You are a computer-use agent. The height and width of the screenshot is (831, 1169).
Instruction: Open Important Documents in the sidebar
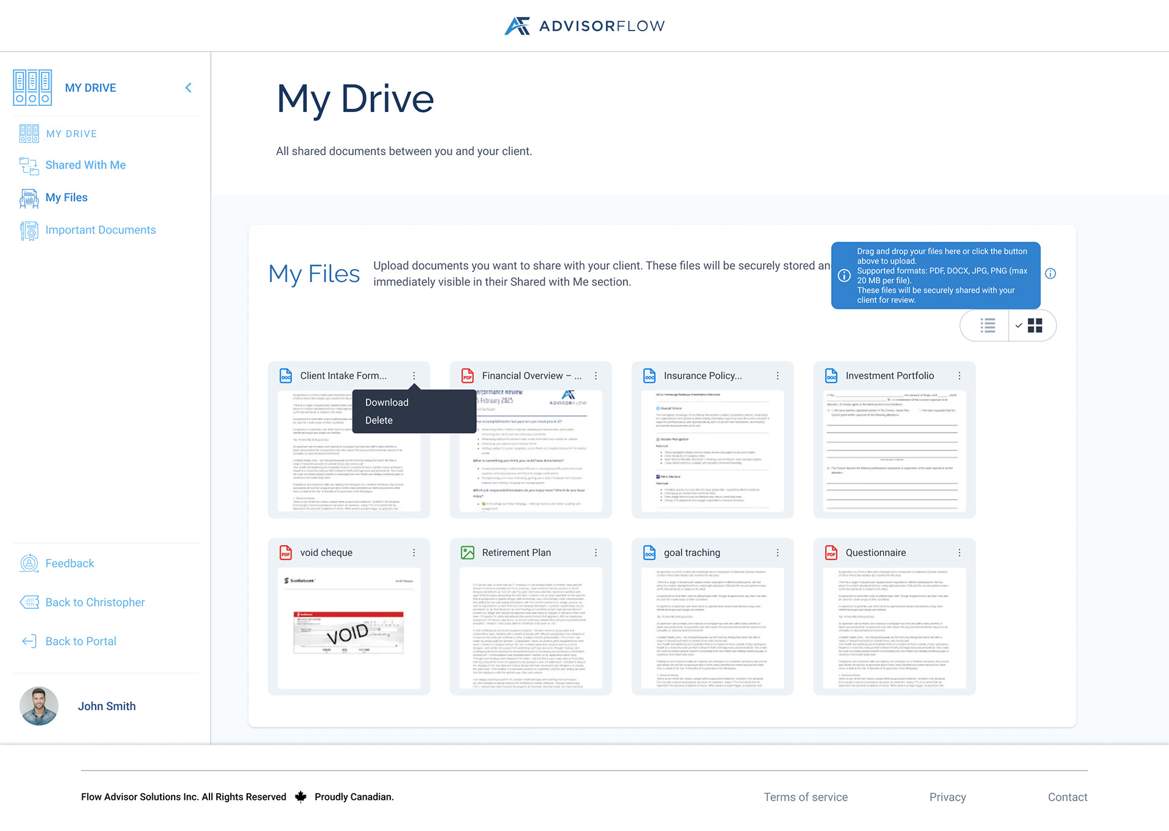[x=100, y=230]
